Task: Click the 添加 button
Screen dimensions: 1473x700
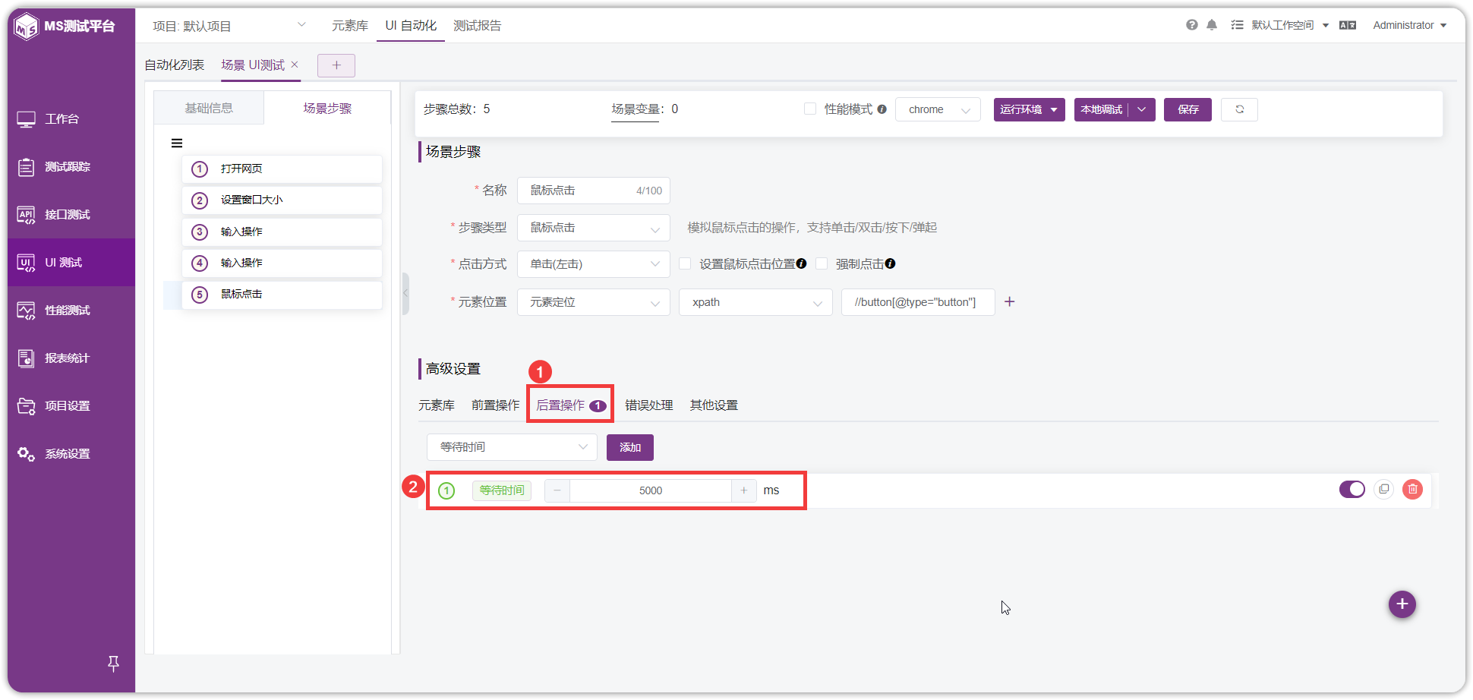Action: pyautogui.click(x=630, y=447)
